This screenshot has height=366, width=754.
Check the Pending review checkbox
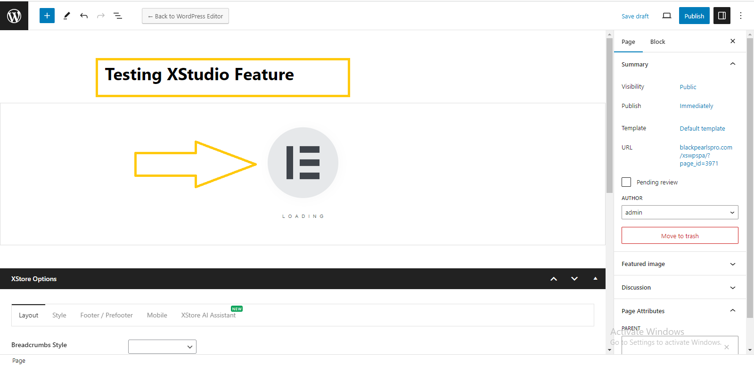626,182
